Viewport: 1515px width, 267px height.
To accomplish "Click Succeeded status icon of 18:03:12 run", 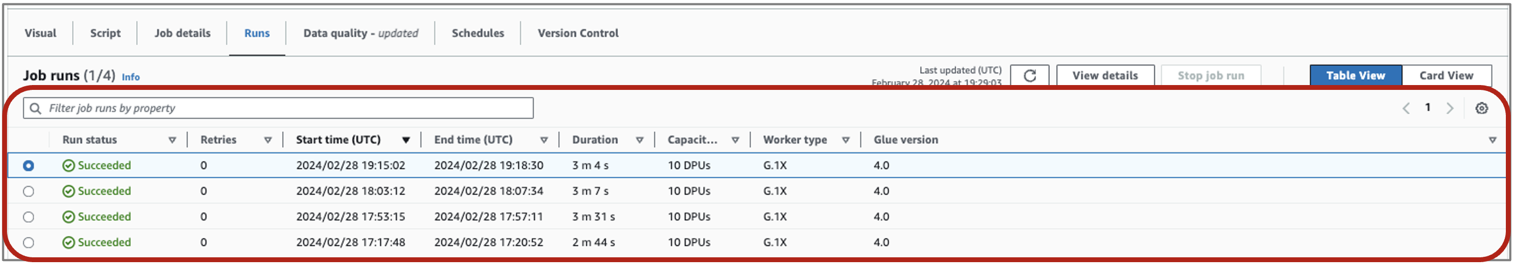I will [x=69, y=191].
